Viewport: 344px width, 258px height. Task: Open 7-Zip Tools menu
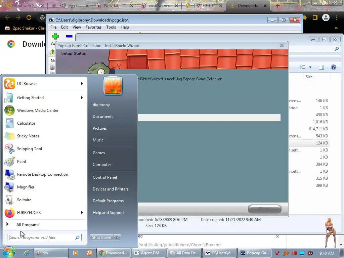111,27
